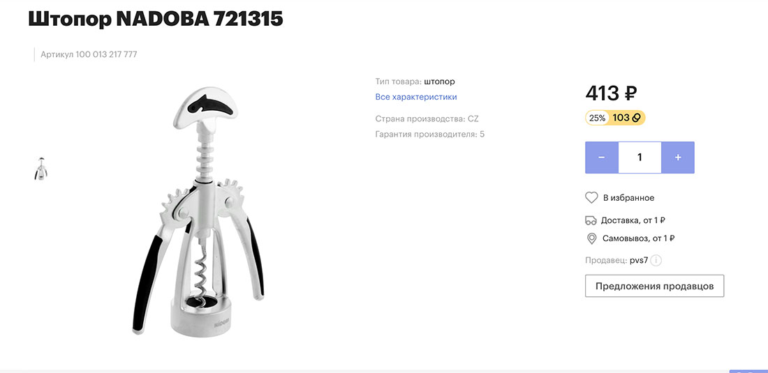Click the delivery truck icon

(591, 220)
